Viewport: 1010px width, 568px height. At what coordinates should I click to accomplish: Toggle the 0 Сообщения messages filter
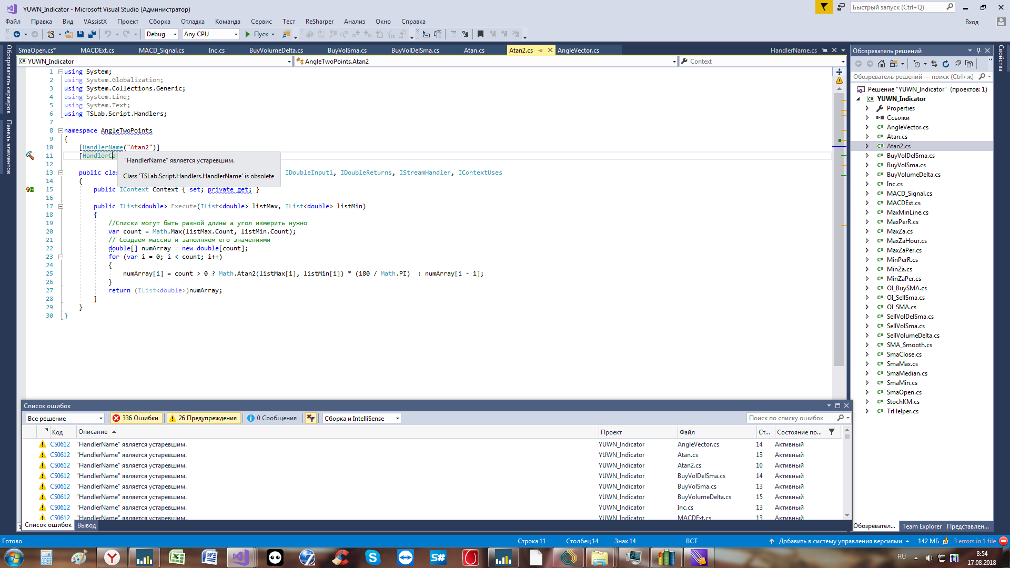tap(272, 418)
